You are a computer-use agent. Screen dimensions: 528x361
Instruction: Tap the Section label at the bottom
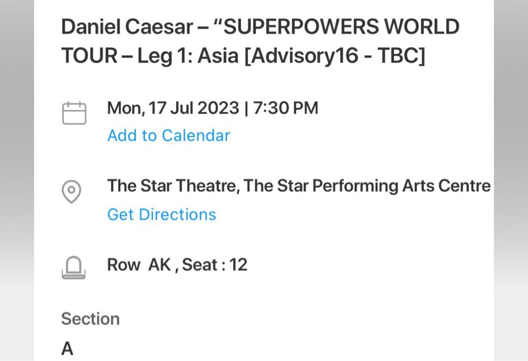[90, 319]
